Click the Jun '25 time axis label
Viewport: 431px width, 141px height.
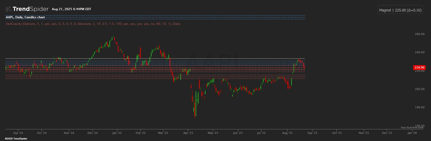[238, 133]
